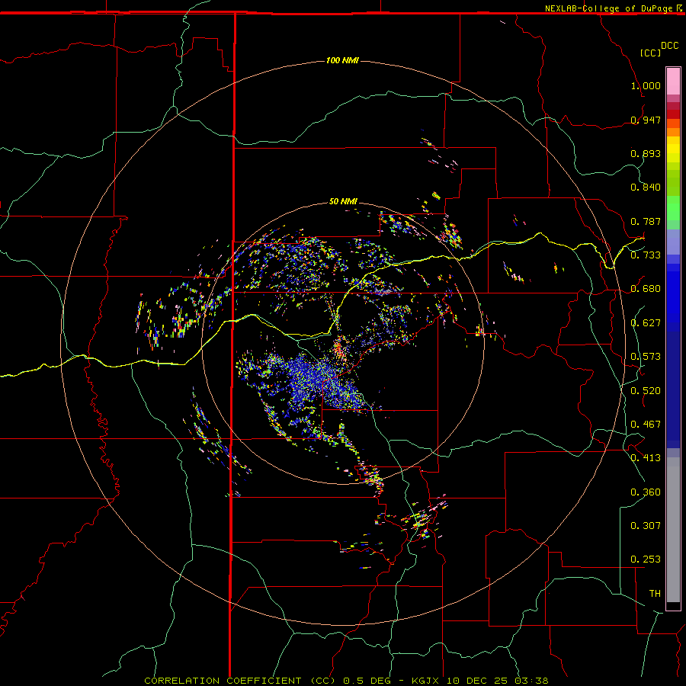Click the 0.573 legend value

pos(646,357)
